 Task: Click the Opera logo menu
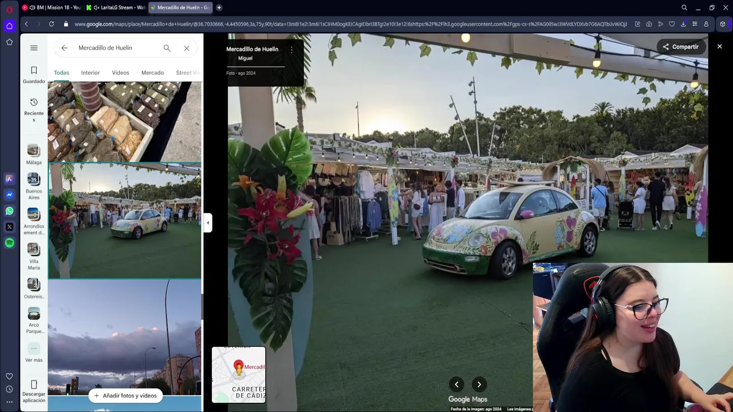coord(9,9)
